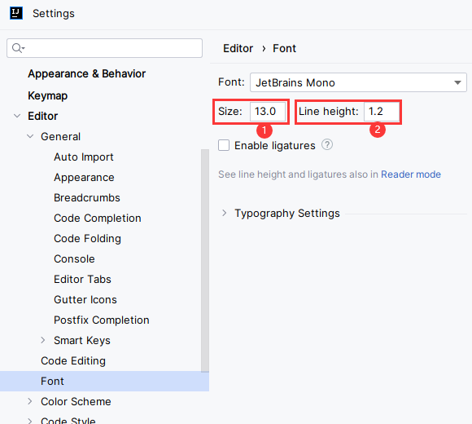
Task: Enable the ligatures checkbox
Action: (x=224, y=145)
